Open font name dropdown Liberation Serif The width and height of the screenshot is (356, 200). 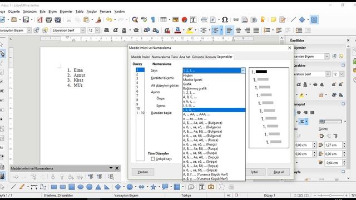(x=83, y=30)
